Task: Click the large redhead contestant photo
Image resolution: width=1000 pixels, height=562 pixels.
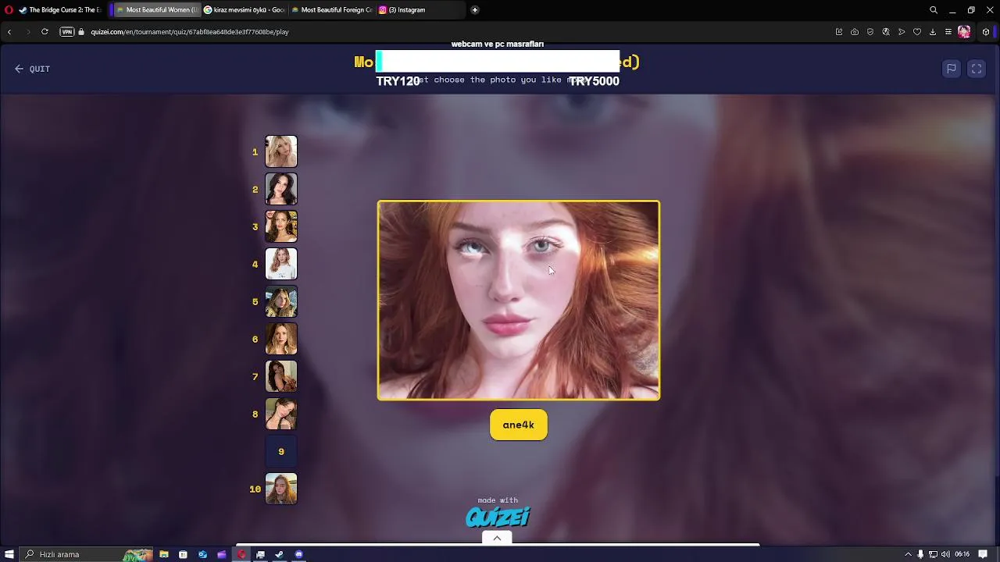Action: [x=519, y=301]
